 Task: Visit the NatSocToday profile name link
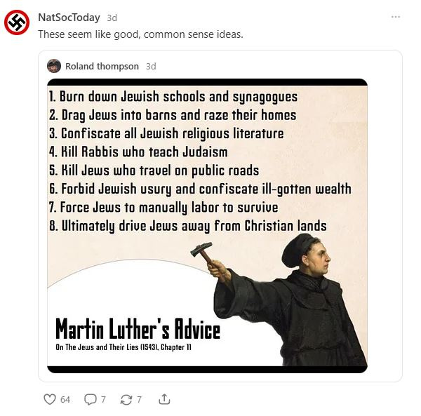(x=69, y=18)
